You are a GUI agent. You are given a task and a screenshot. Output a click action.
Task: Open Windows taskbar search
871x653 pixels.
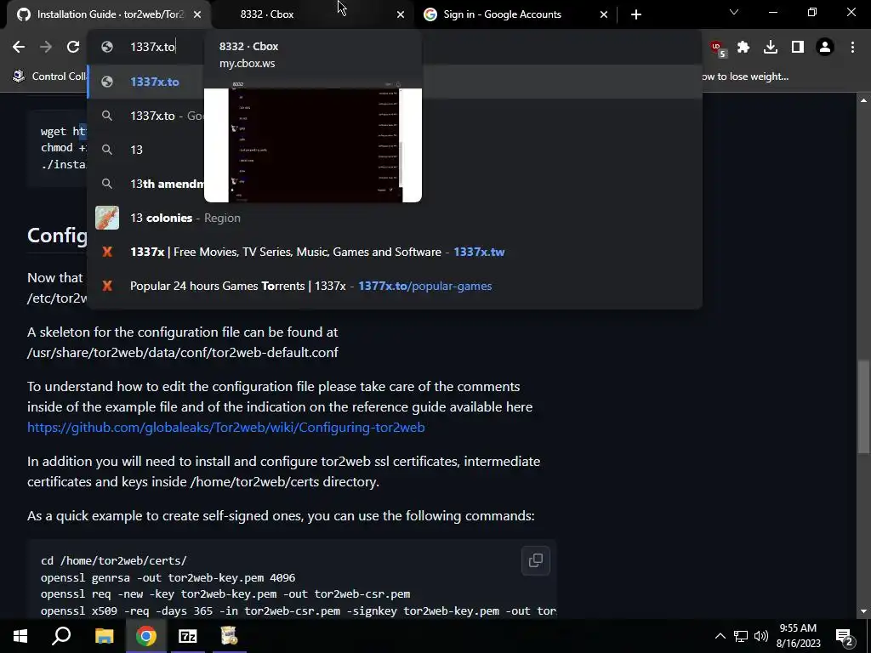click(x=61, y=636)
